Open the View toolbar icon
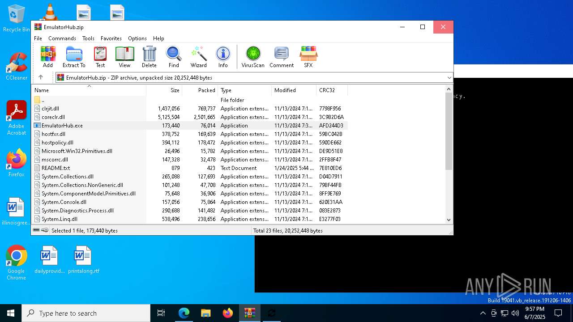The image size is (573, 322). coord(124,57)
